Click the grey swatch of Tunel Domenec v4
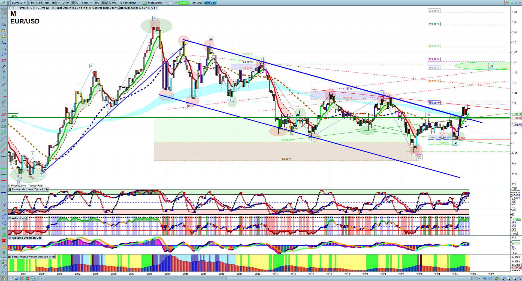Image resolution: width=522 pixels, height=281 pixels. (x=53, y=8)
